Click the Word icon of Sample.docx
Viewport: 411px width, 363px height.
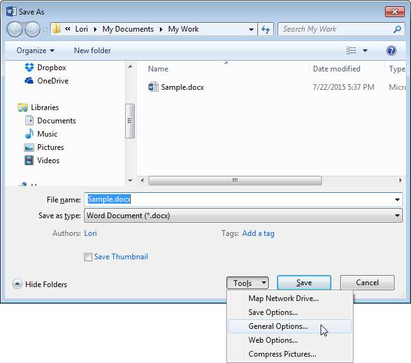[153, 87]
